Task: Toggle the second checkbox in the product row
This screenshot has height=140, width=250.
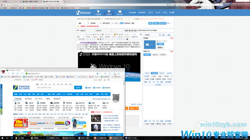Action: pyautogui.click(x=131, y=23)
